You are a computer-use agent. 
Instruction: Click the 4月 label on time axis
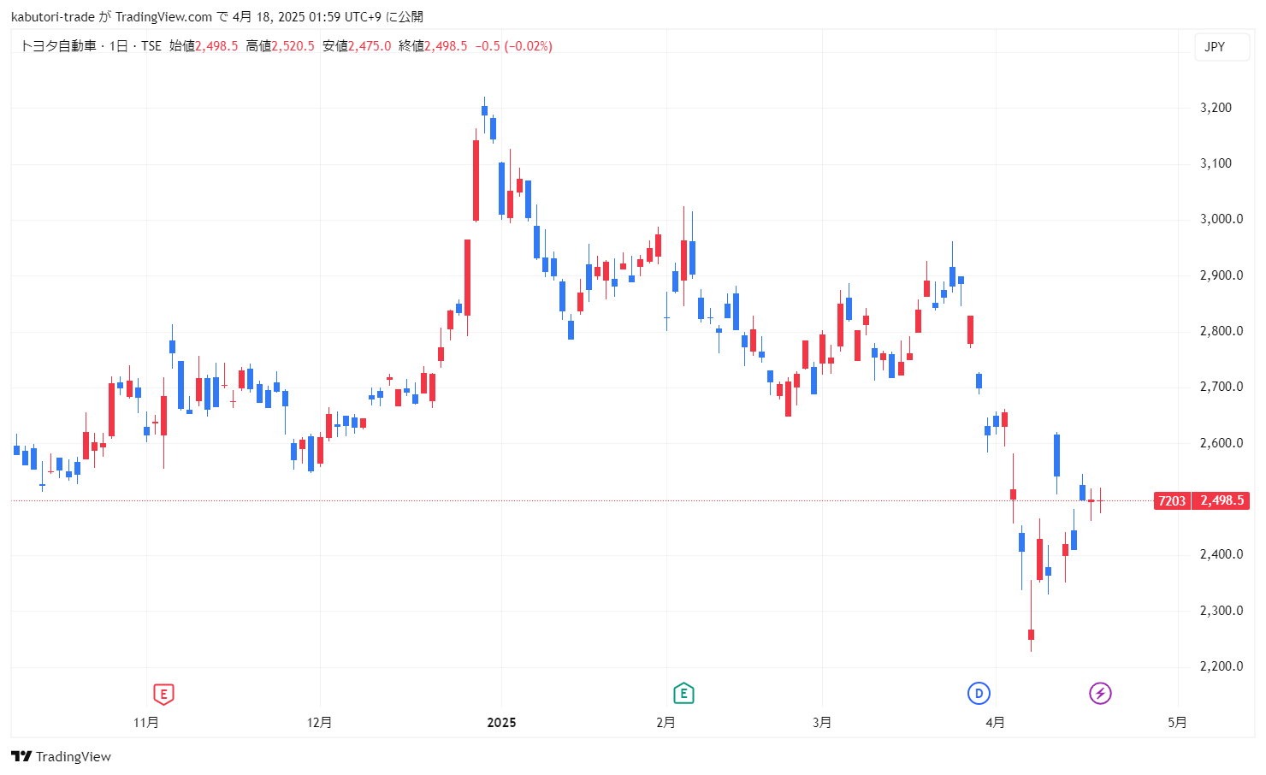(x=995, y=723)
